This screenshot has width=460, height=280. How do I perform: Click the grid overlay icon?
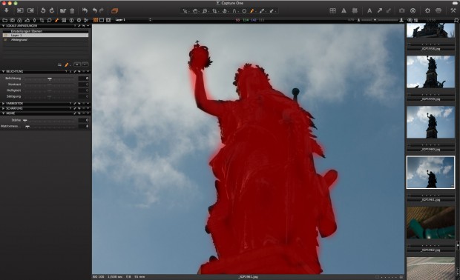point(355,11)
